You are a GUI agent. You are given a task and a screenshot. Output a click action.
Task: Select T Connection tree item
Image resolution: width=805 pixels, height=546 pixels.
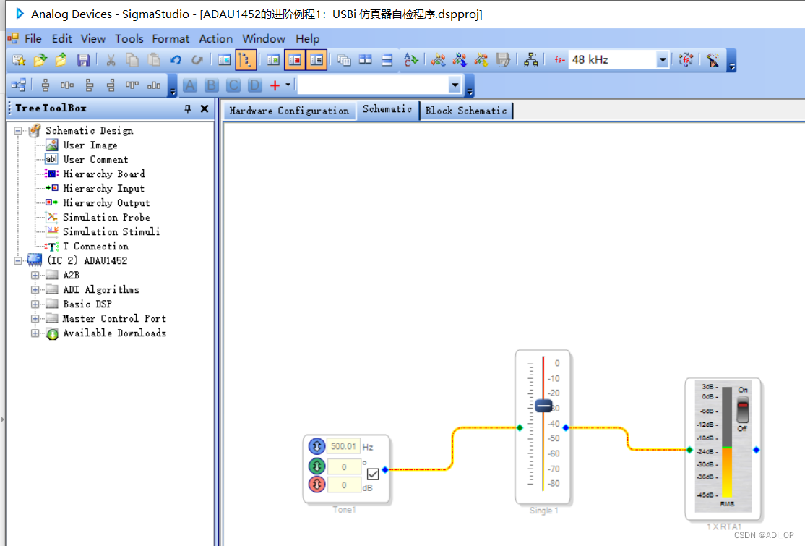[x=95, y=246]
